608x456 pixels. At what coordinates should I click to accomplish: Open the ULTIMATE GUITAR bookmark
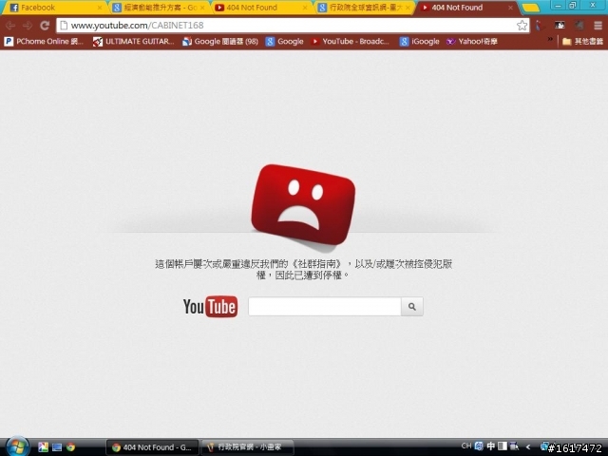[x=133, y=42]
